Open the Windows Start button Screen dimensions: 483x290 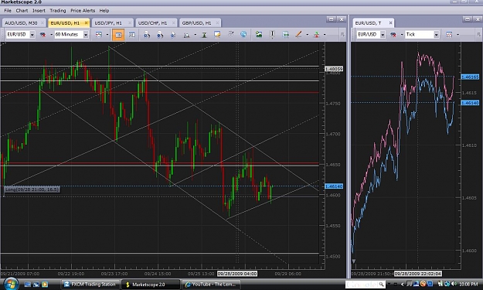[11, 284]
